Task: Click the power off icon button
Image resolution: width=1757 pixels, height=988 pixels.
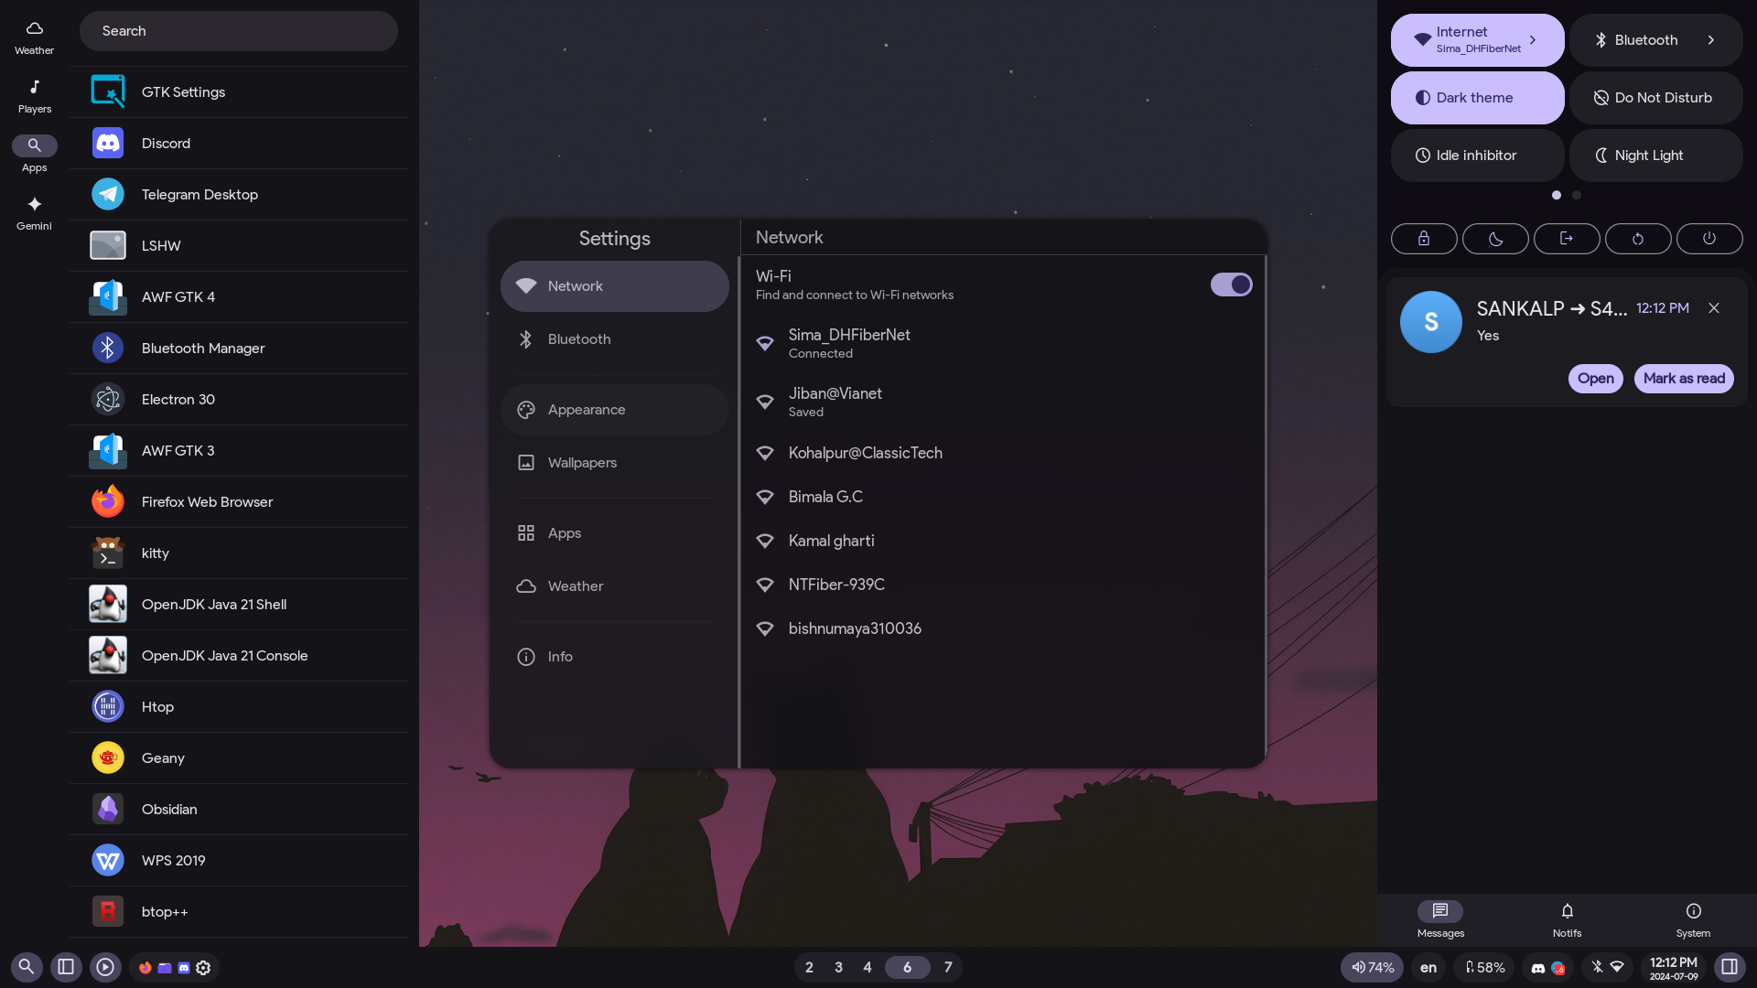Action: click(x=1708, y=239)
